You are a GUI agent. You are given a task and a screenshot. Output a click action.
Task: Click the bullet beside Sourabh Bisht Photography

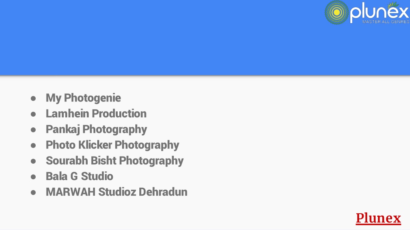33,161
